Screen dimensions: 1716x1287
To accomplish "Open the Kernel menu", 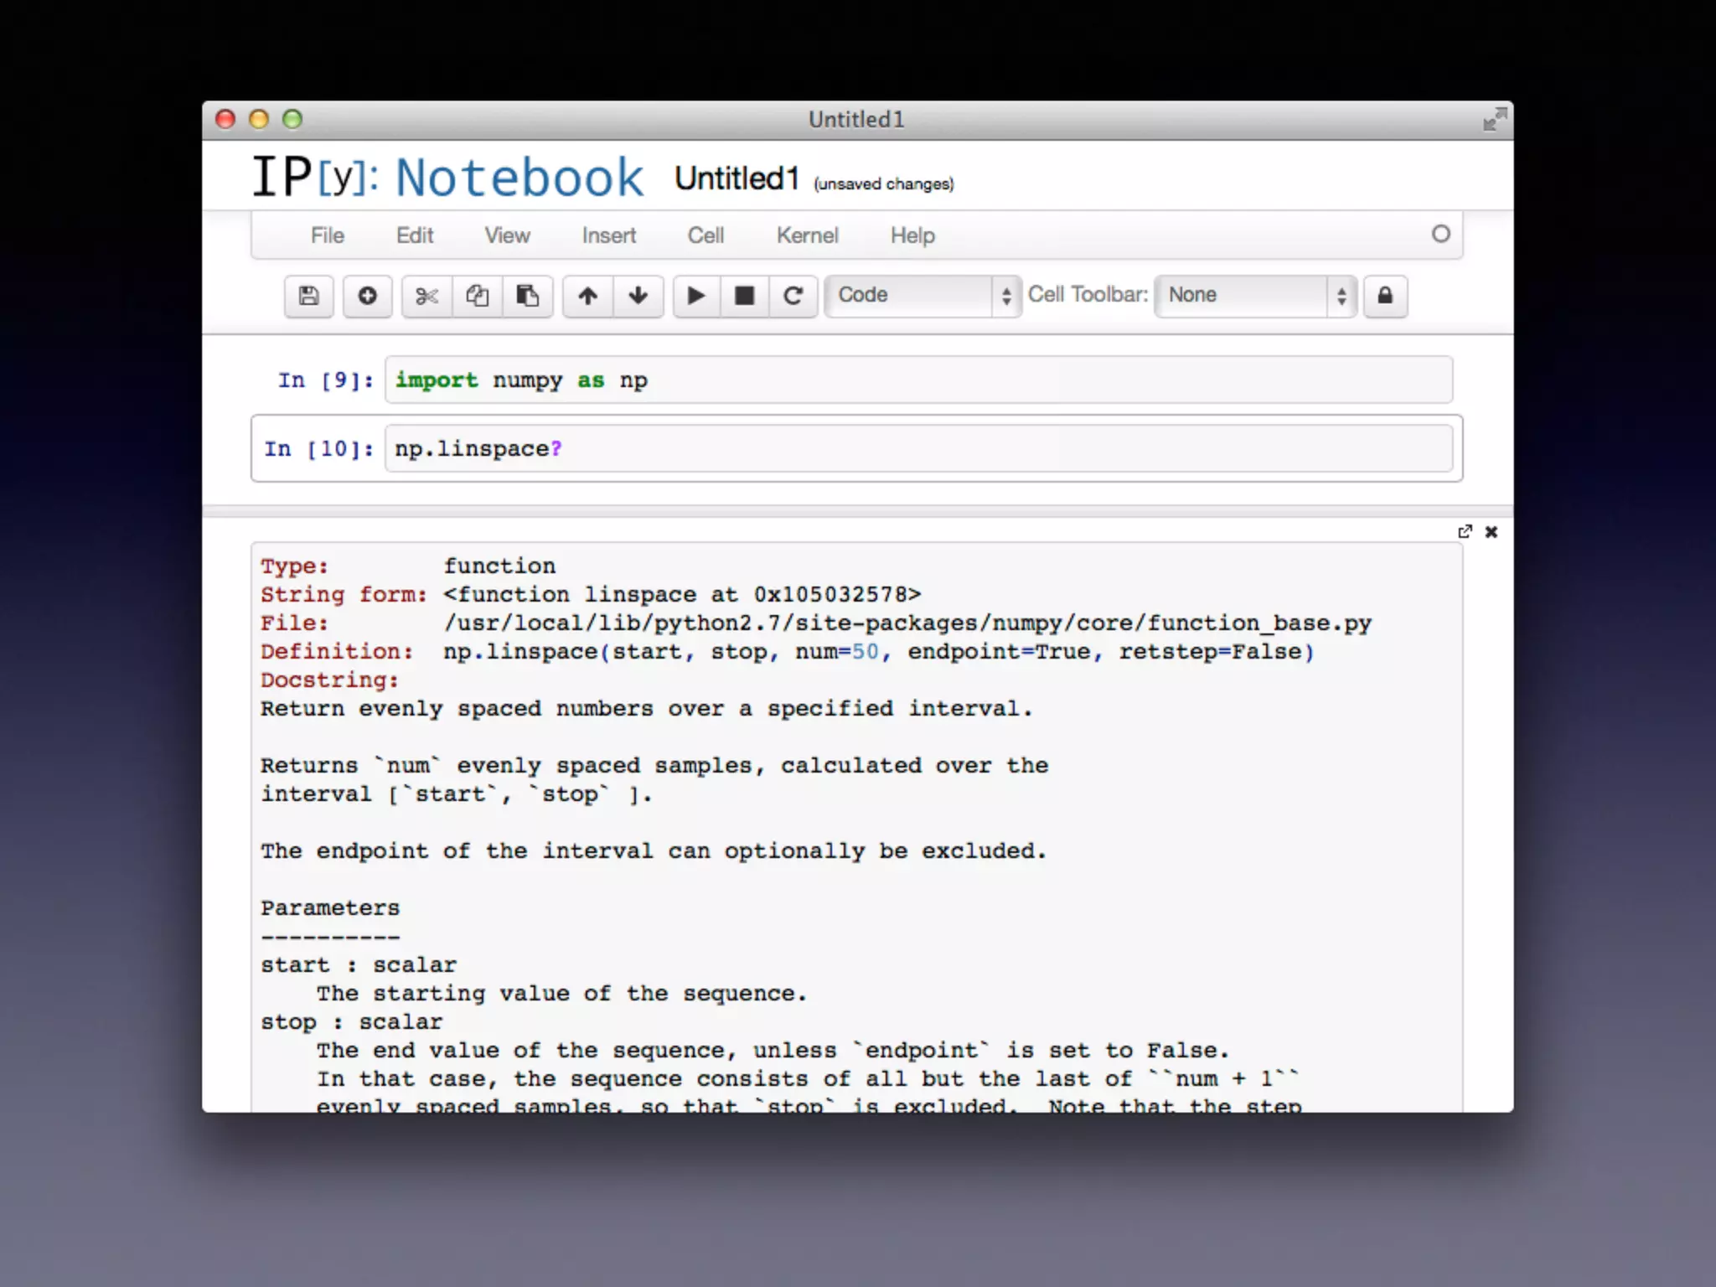I will coord(807,235).
